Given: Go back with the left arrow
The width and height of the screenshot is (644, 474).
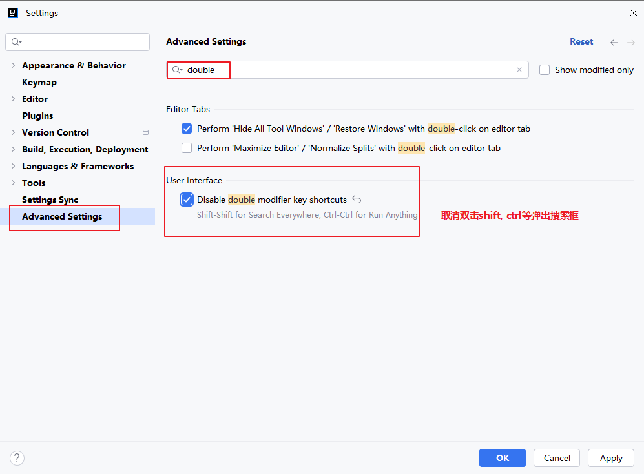Looking at the screenshot, I should pos(614,43).
